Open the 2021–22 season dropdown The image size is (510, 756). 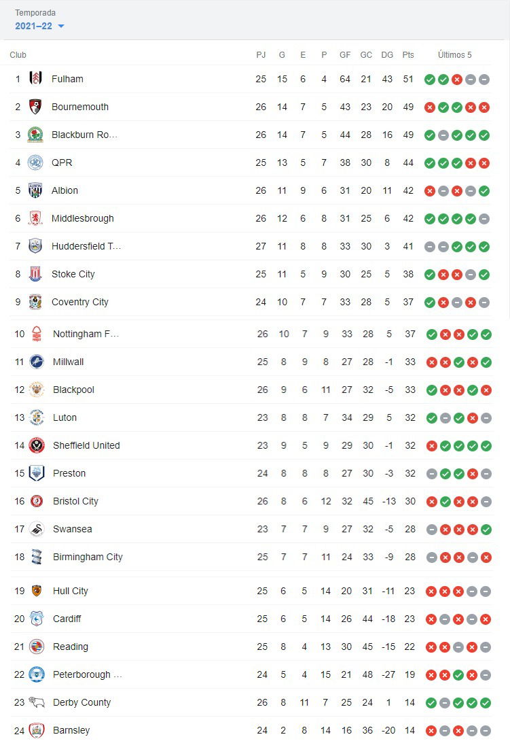click(x=39, y=26)
